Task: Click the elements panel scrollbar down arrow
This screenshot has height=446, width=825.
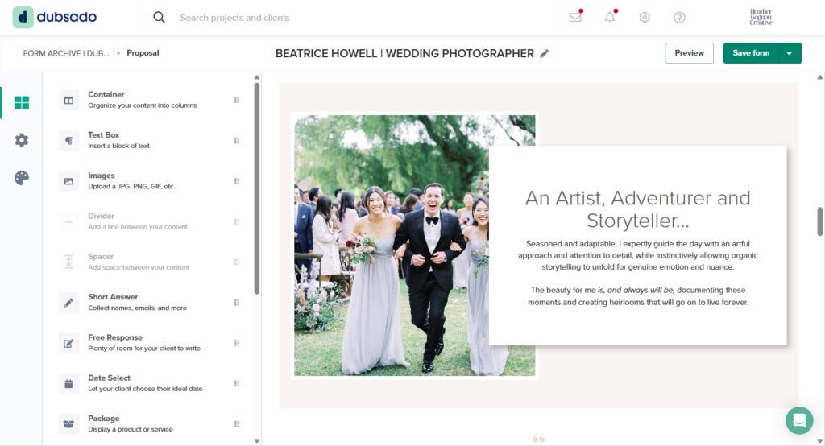Action: pyautogui.click(x=257, y=440)
